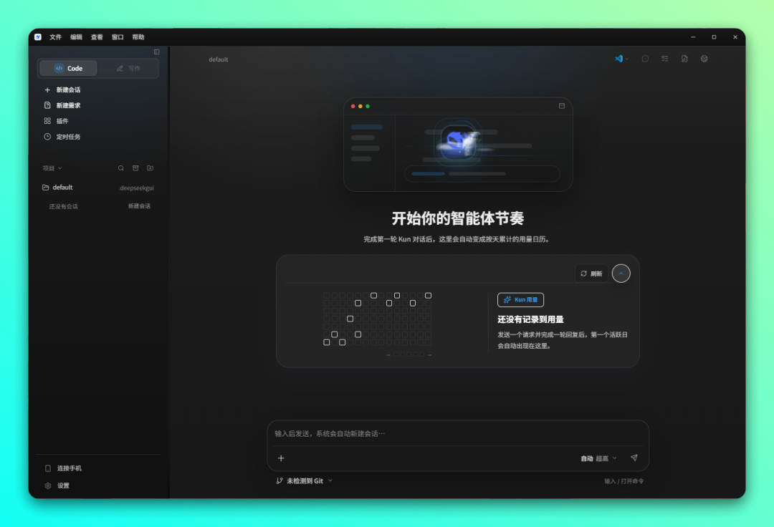Screen dimensions: 774x527
Task: Open the 插件 plugins grid icon
Action: coord(47,121)
